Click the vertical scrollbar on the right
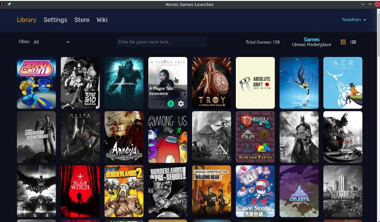Viewport: 380px width, 222px height. [x=379, y=34]
